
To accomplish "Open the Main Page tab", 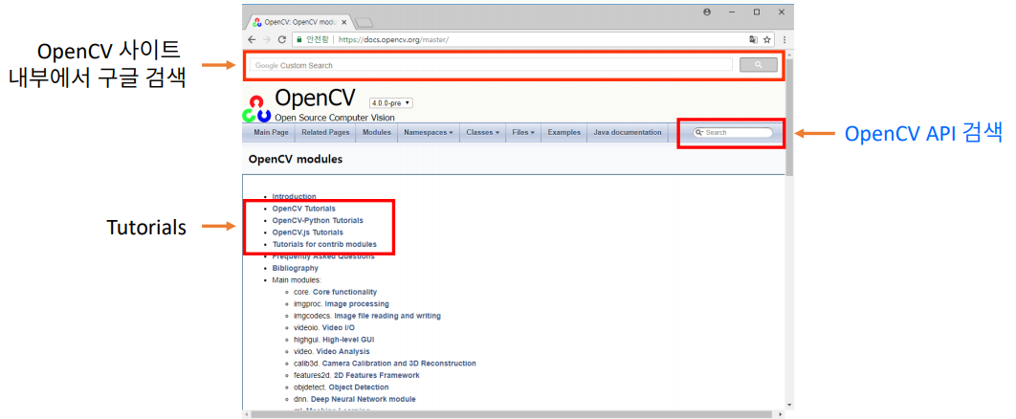I will point(271,132).
